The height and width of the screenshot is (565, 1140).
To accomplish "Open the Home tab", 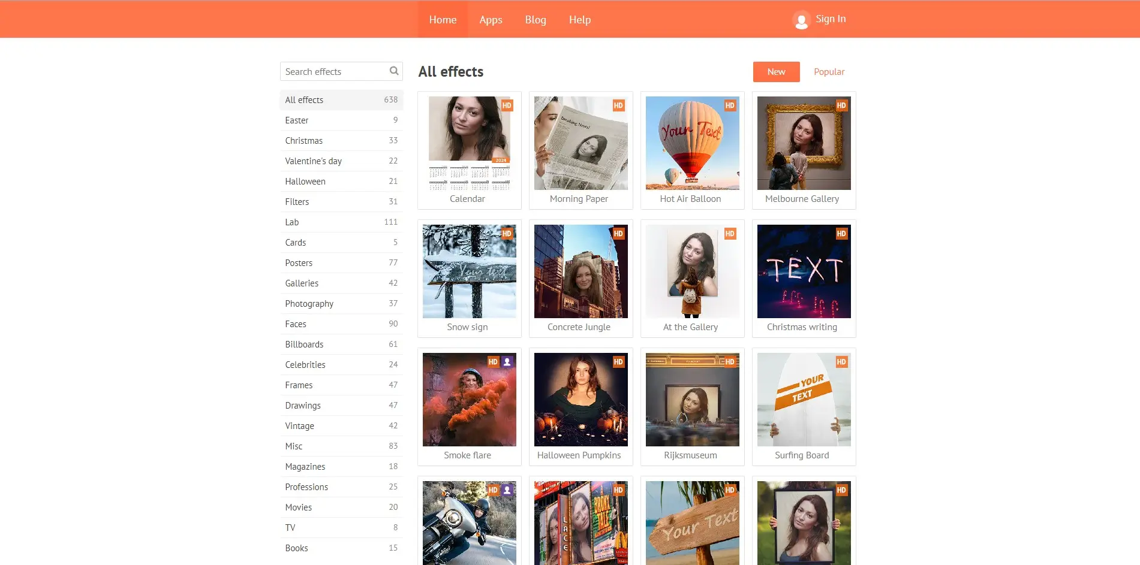I will point(443,19).
